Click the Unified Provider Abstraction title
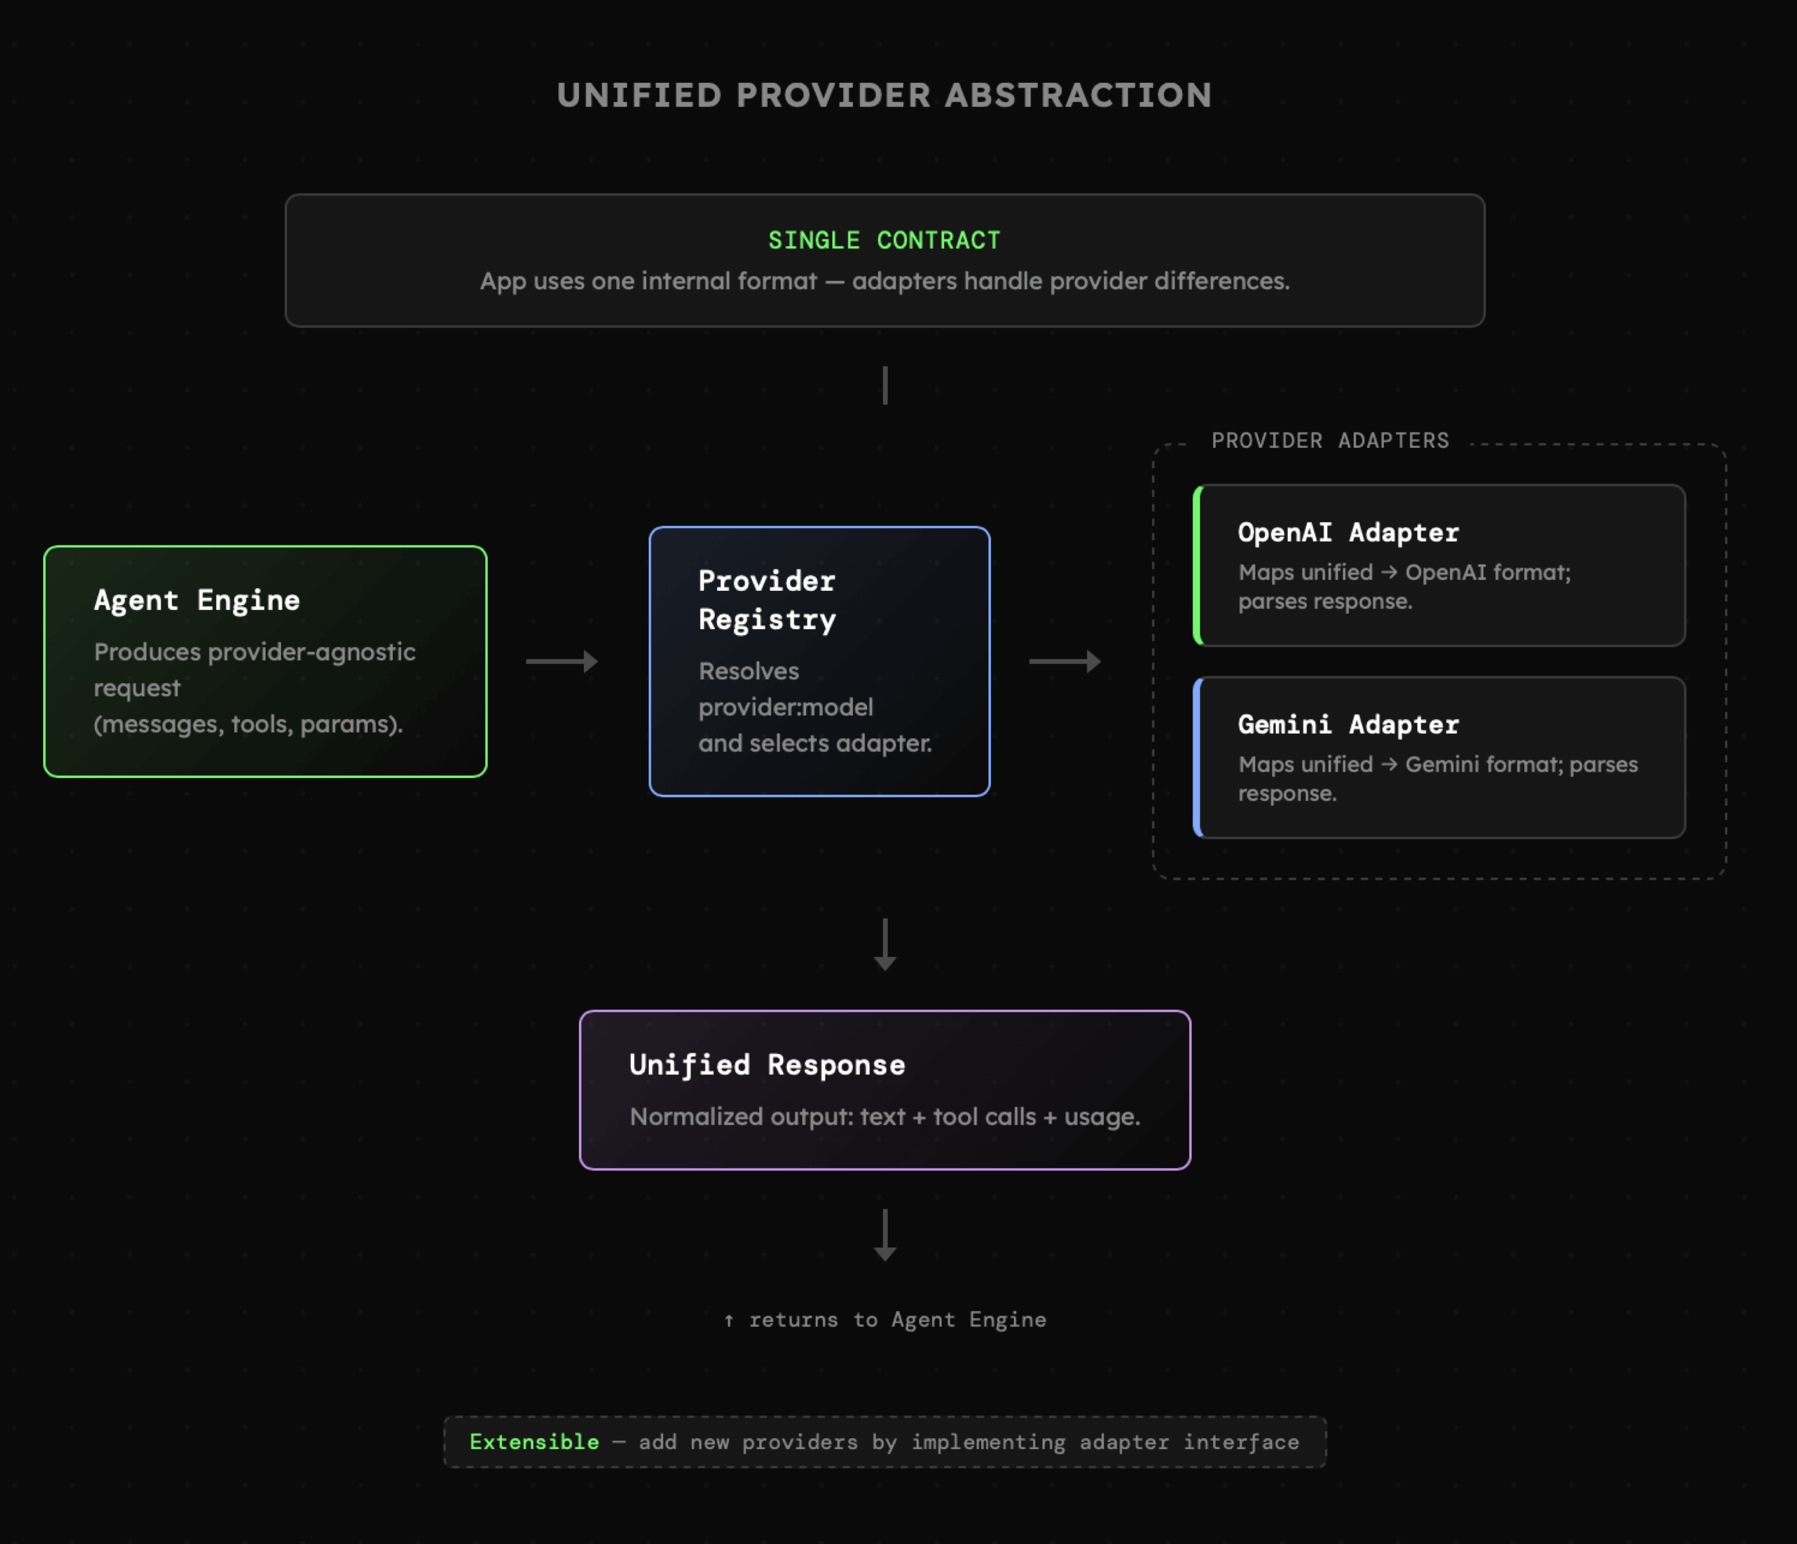This screenshot has height=1544, width=1797. click(x=884, y=96)
